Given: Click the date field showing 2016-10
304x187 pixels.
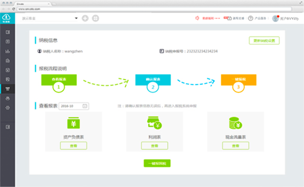Looking at the screenshot, I should [x=74, y=106].
